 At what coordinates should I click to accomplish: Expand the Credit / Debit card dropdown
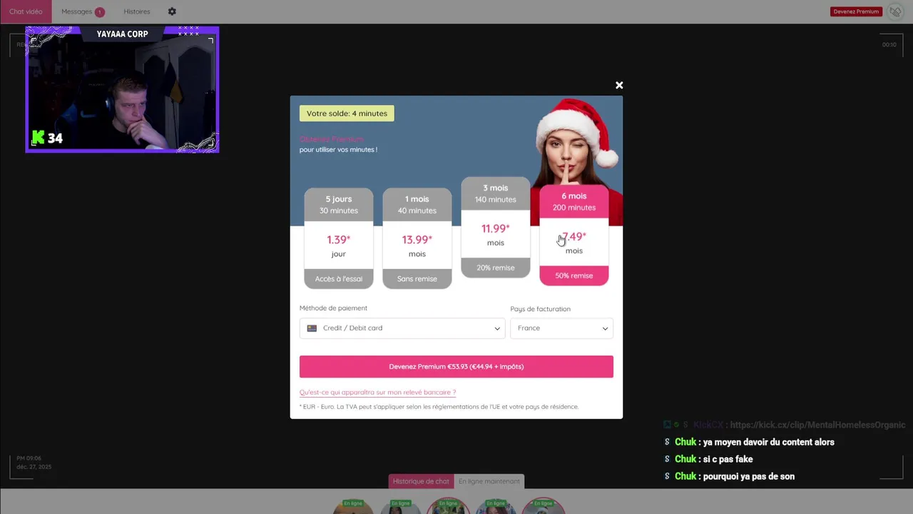402,328
